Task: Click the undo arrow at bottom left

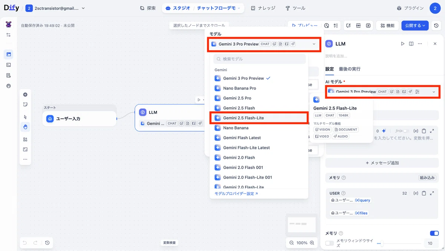Action: coord(25,243)
